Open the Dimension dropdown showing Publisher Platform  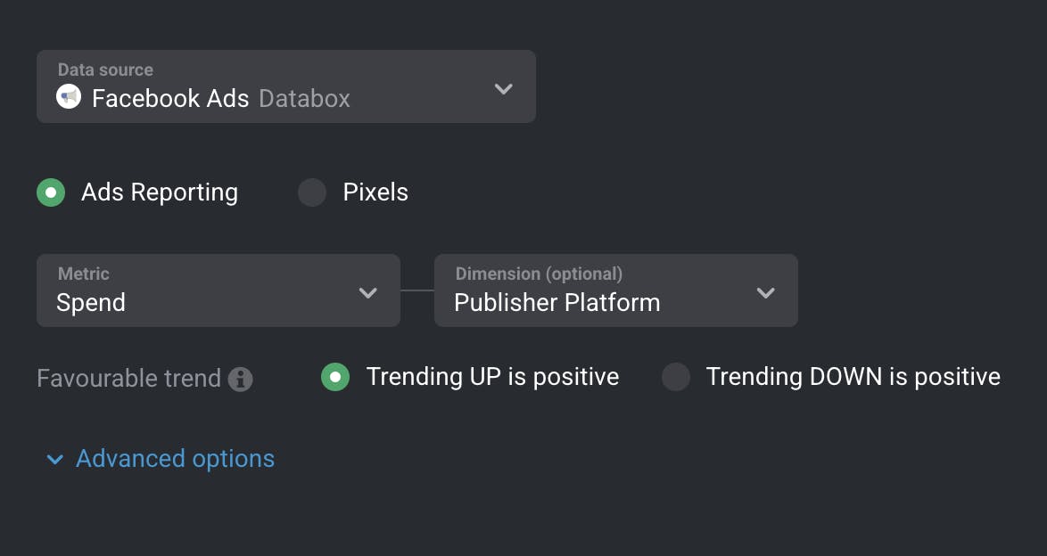615,290
